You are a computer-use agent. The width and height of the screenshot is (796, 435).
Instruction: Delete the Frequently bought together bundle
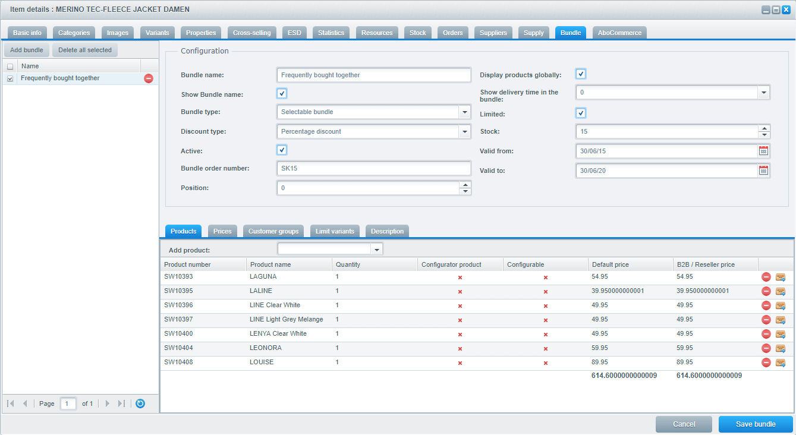(149, 78)
